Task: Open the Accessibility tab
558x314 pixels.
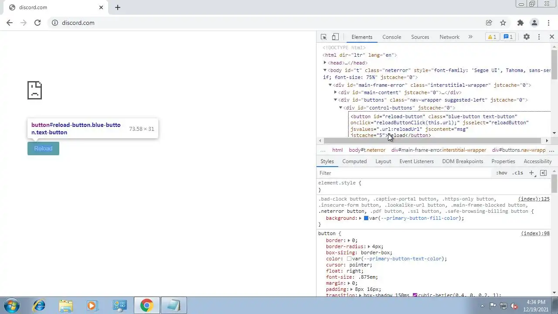Action: coord(538,161)
